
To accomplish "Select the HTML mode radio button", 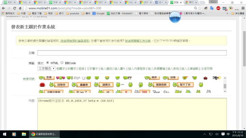I will [x=47, y=63].
